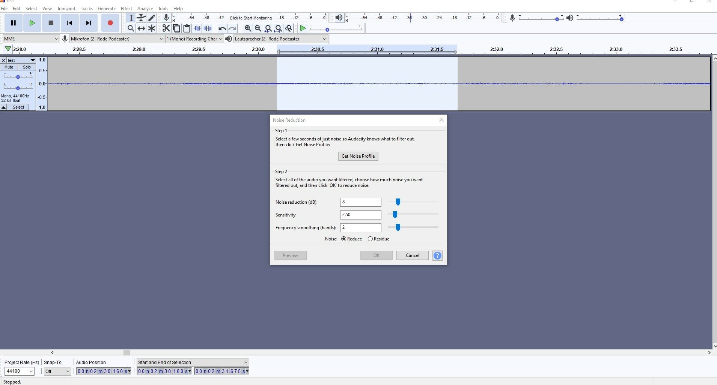
Task: Skip to end of track
Action: pos(89,23)
